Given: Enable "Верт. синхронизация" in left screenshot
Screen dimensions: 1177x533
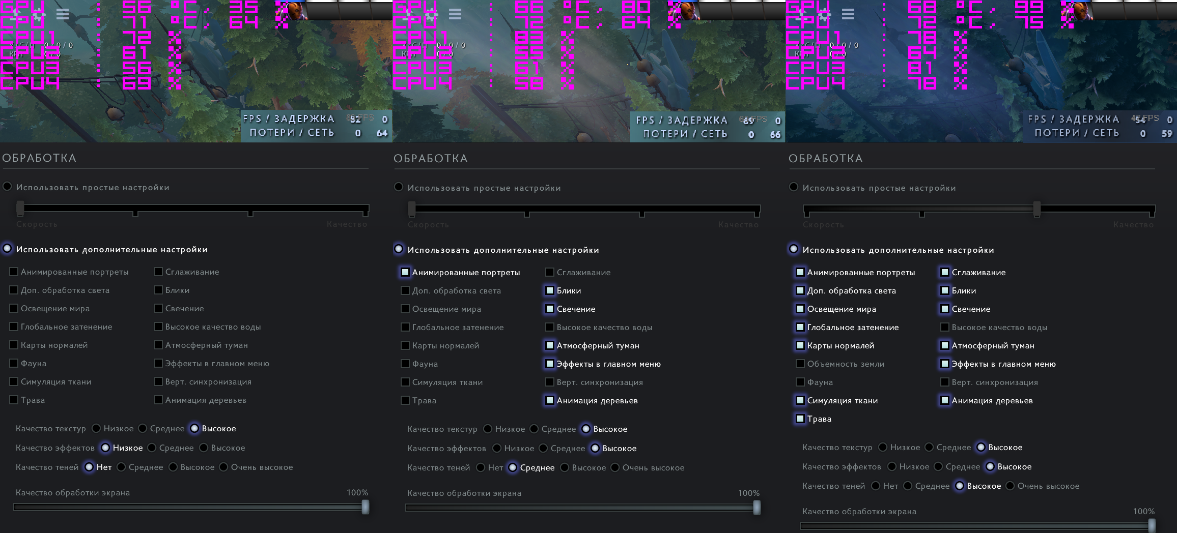Looking at the screenshot, I should coord(158,382).
